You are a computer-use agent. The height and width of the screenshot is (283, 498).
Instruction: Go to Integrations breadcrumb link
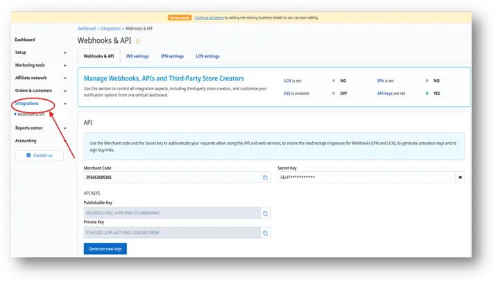click(110, 28)
